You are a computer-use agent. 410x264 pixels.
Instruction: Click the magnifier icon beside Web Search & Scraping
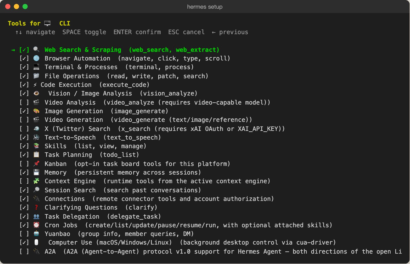(36, 49)
